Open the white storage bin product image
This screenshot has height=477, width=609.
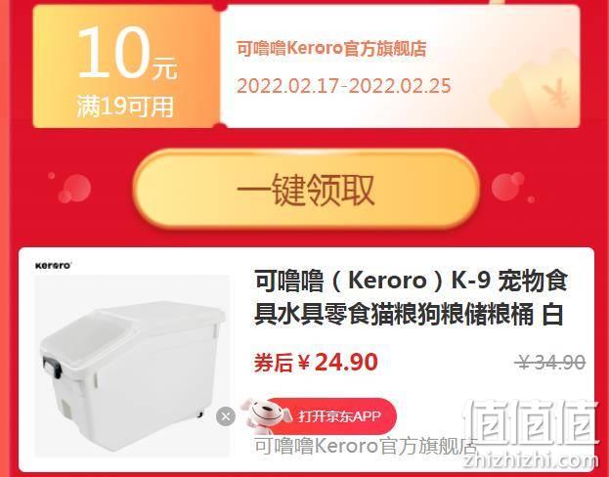pos(132,366)
